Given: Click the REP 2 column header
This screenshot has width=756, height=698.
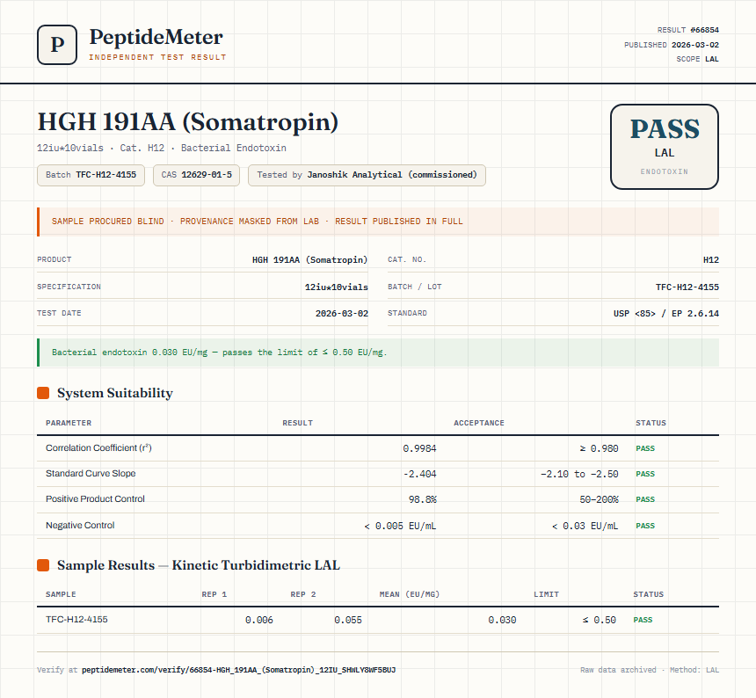Looking at the screenshot, I should pyautogui.click(x=302, y=594).
